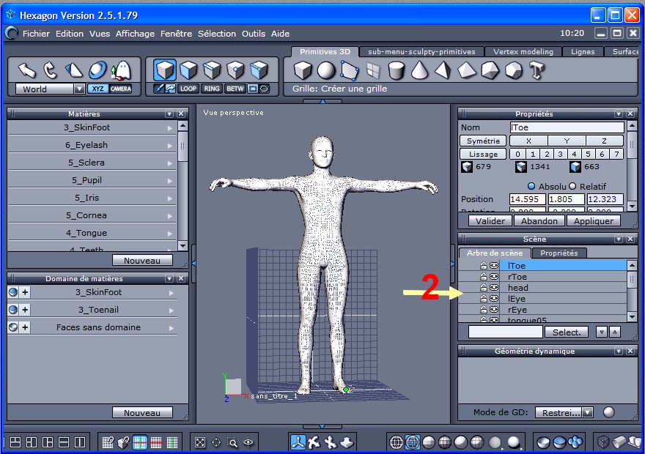The image size is (645, 454).
Task: Click the Abandon button
Action: (x=539, y=221)
